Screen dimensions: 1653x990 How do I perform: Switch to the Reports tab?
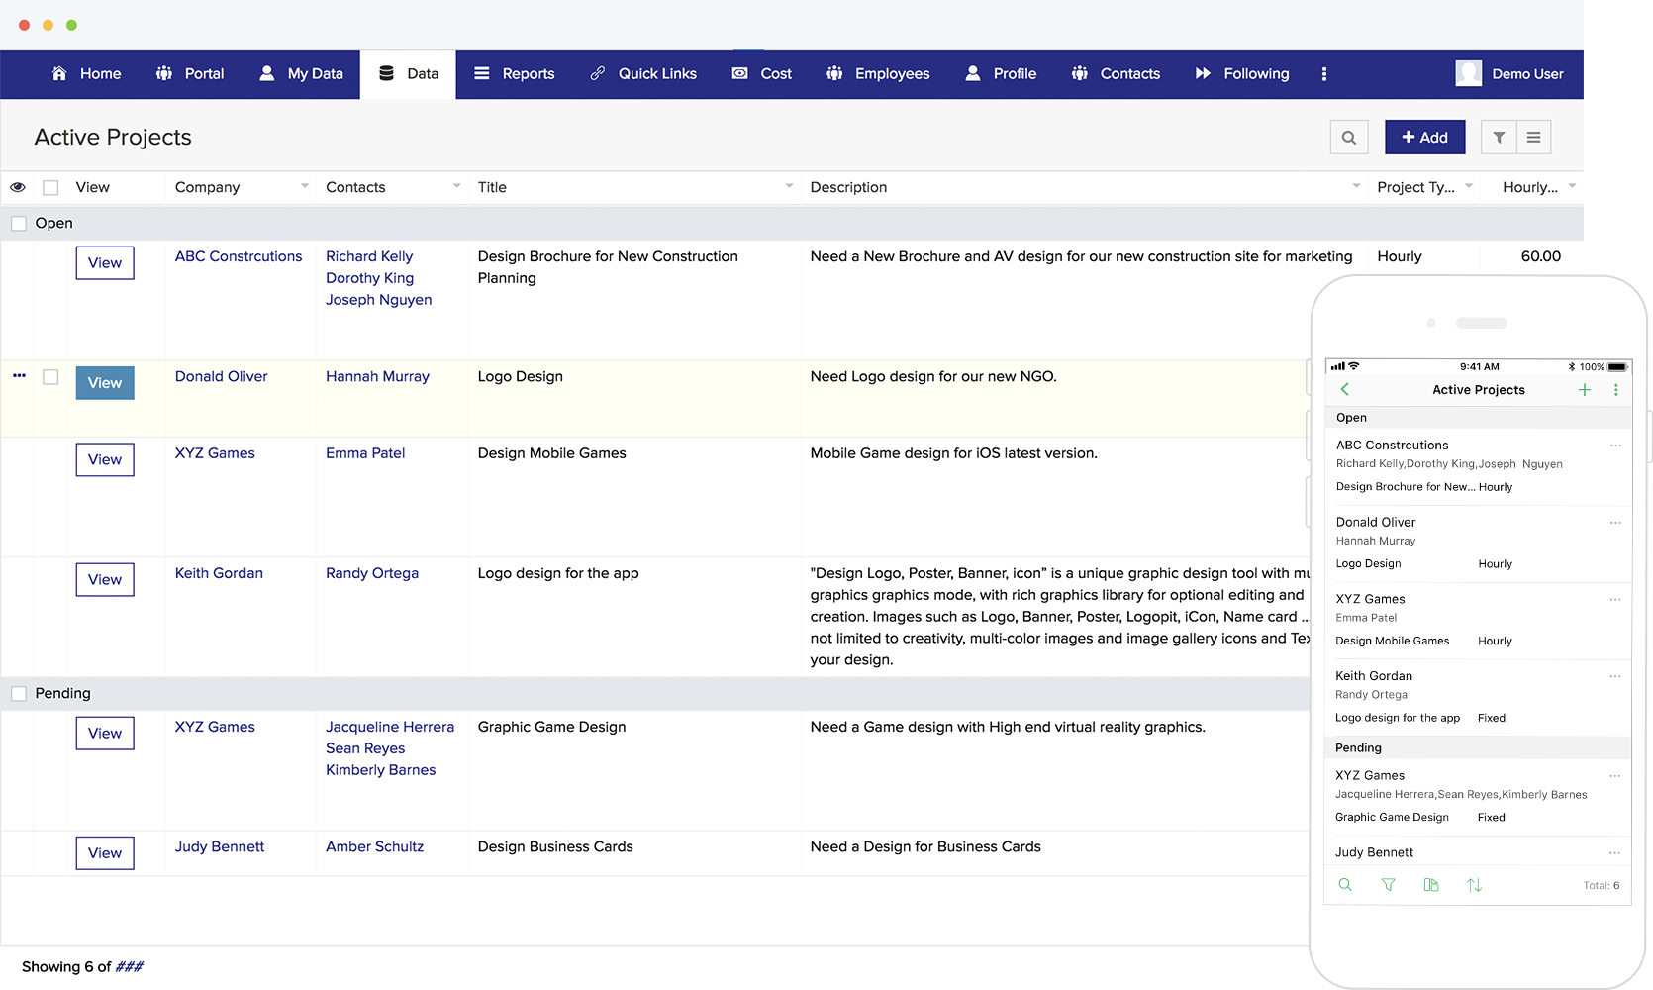click(x=514, y=74)
